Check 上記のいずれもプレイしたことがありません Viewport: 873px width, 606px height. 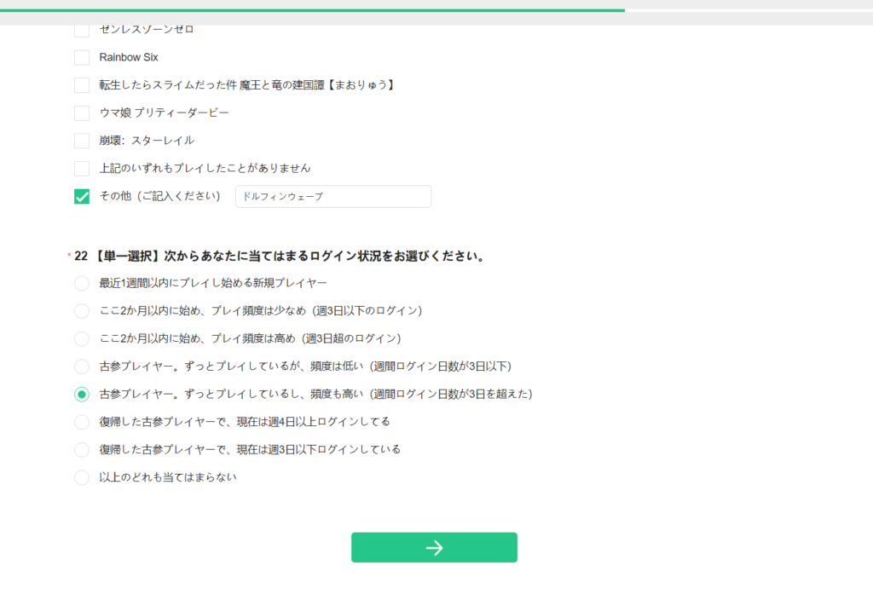pos(82,169)
